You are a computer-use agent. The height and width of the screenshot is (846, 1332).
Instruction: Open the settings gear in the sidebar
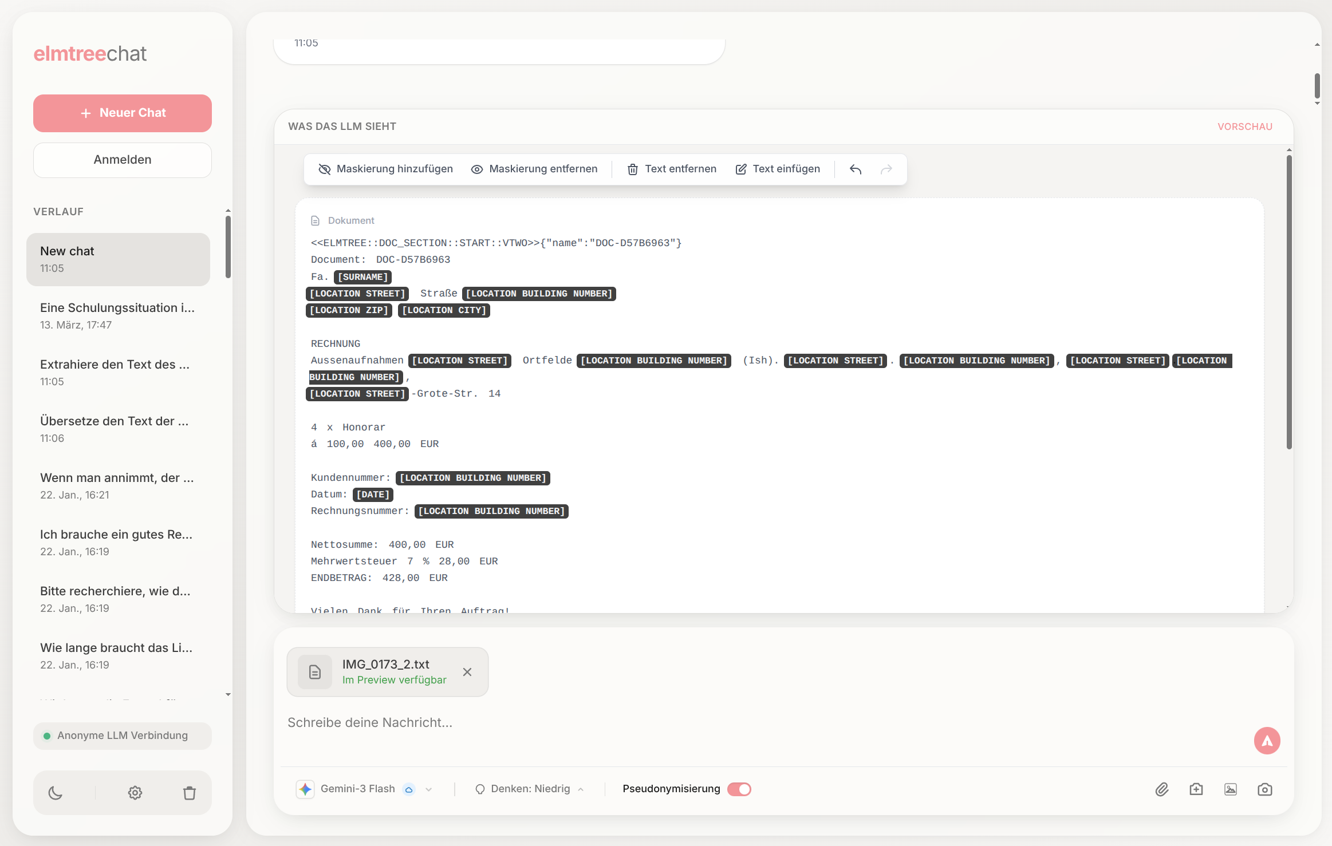point(135,793)
